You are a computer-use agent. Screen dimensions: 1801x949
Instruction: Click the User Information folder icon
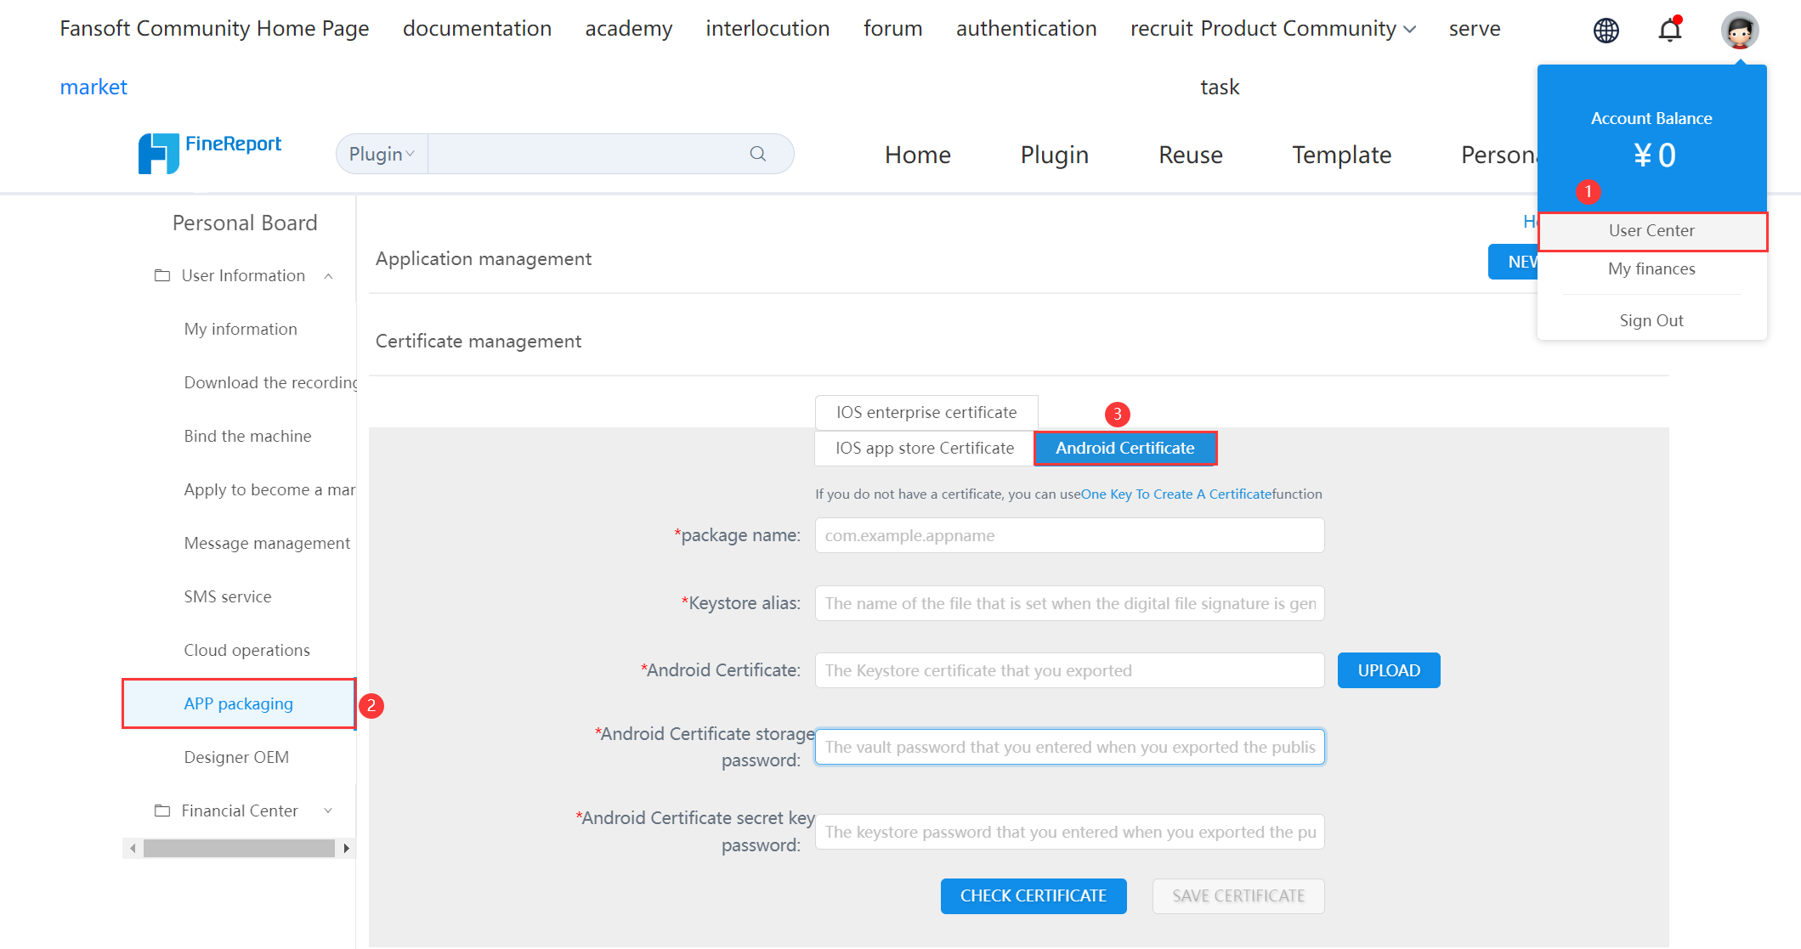[x=161, y=275]
